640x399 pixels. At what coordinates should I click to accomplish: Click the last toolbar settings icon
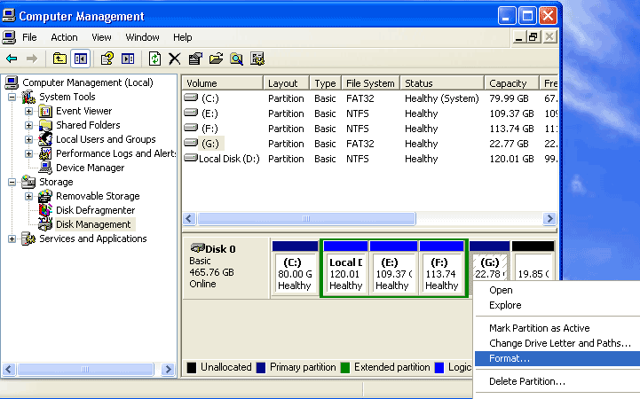pyautogui.click(x=257, y=59)
